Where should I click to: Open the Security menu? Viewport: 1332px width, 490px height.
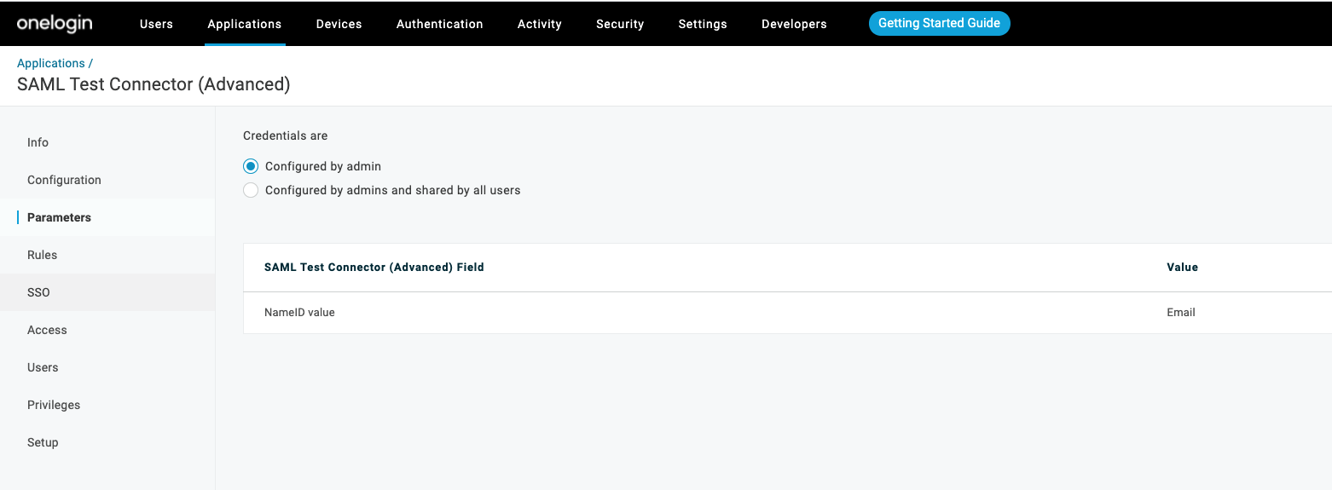click(x=620, y=24)
